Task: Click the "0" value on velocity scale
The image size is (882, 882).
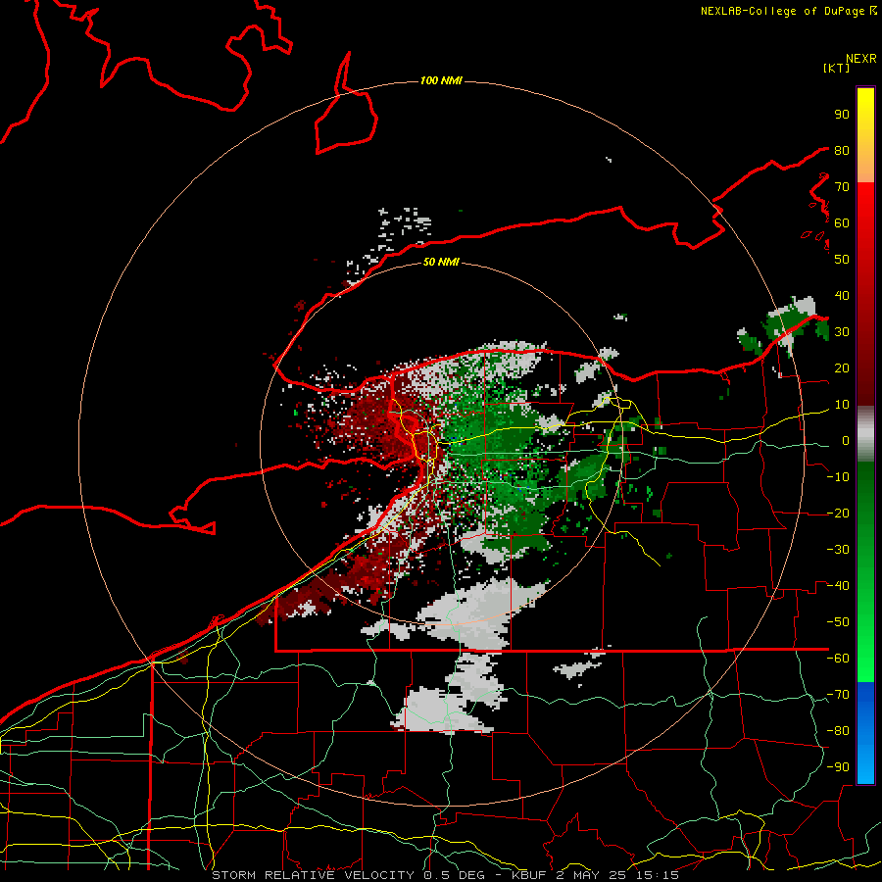Action: (x=846, y=441)
